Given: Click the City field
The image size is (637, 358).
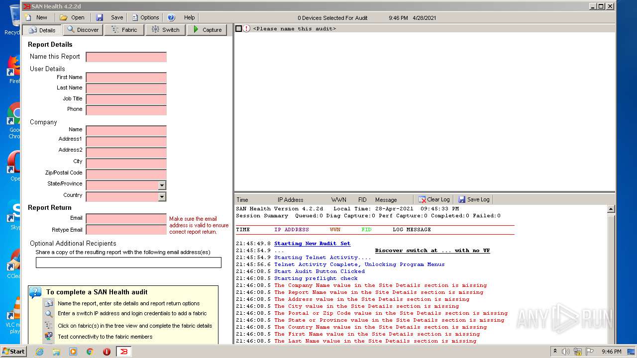Looking at the screenshot, I should pos(126,164).
